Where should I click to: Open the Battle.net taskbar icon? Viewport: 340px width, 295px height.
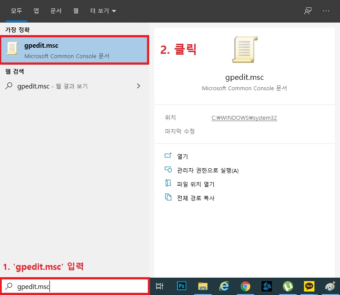click(266, 286)
